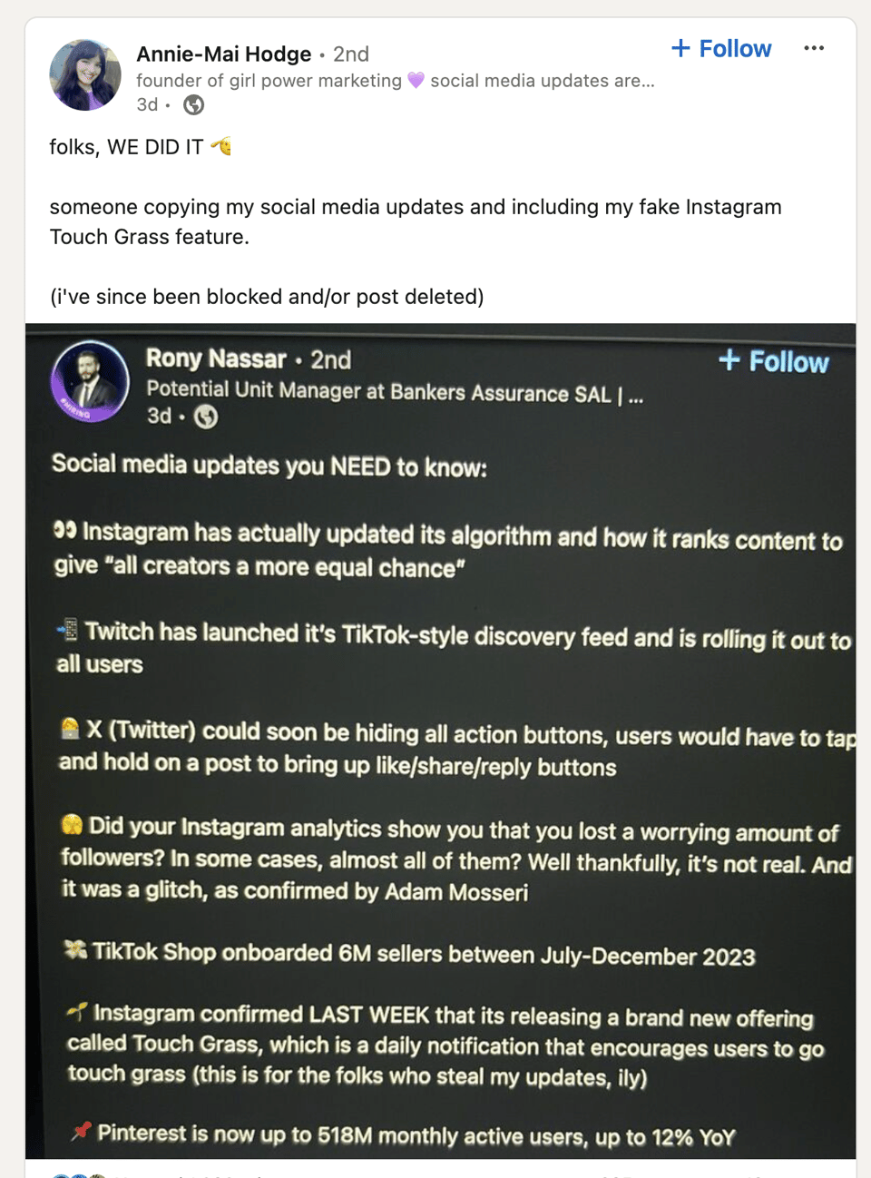Click the globe visibility icon under Annie-Mai's headline
Viewport: 871px width, 1178px height.
click(x=193, y=105)
